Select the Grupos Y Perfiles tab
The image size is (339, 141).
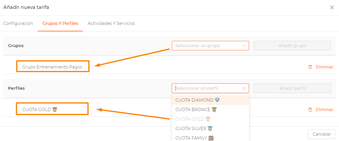(60, 23)
